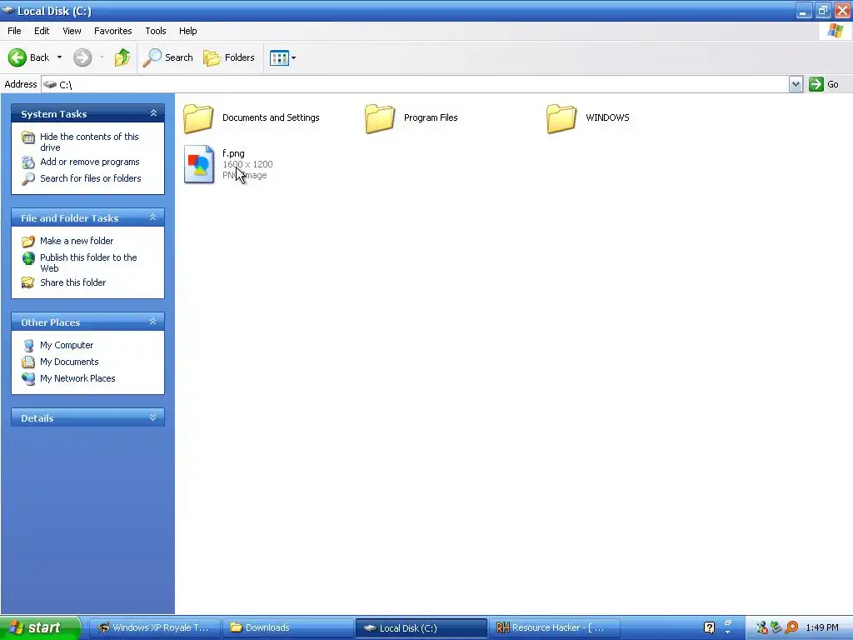This screenshot has width=853, height=640.
Task: Click the Add or remove programs icon
Action: (x=28, y=162)
